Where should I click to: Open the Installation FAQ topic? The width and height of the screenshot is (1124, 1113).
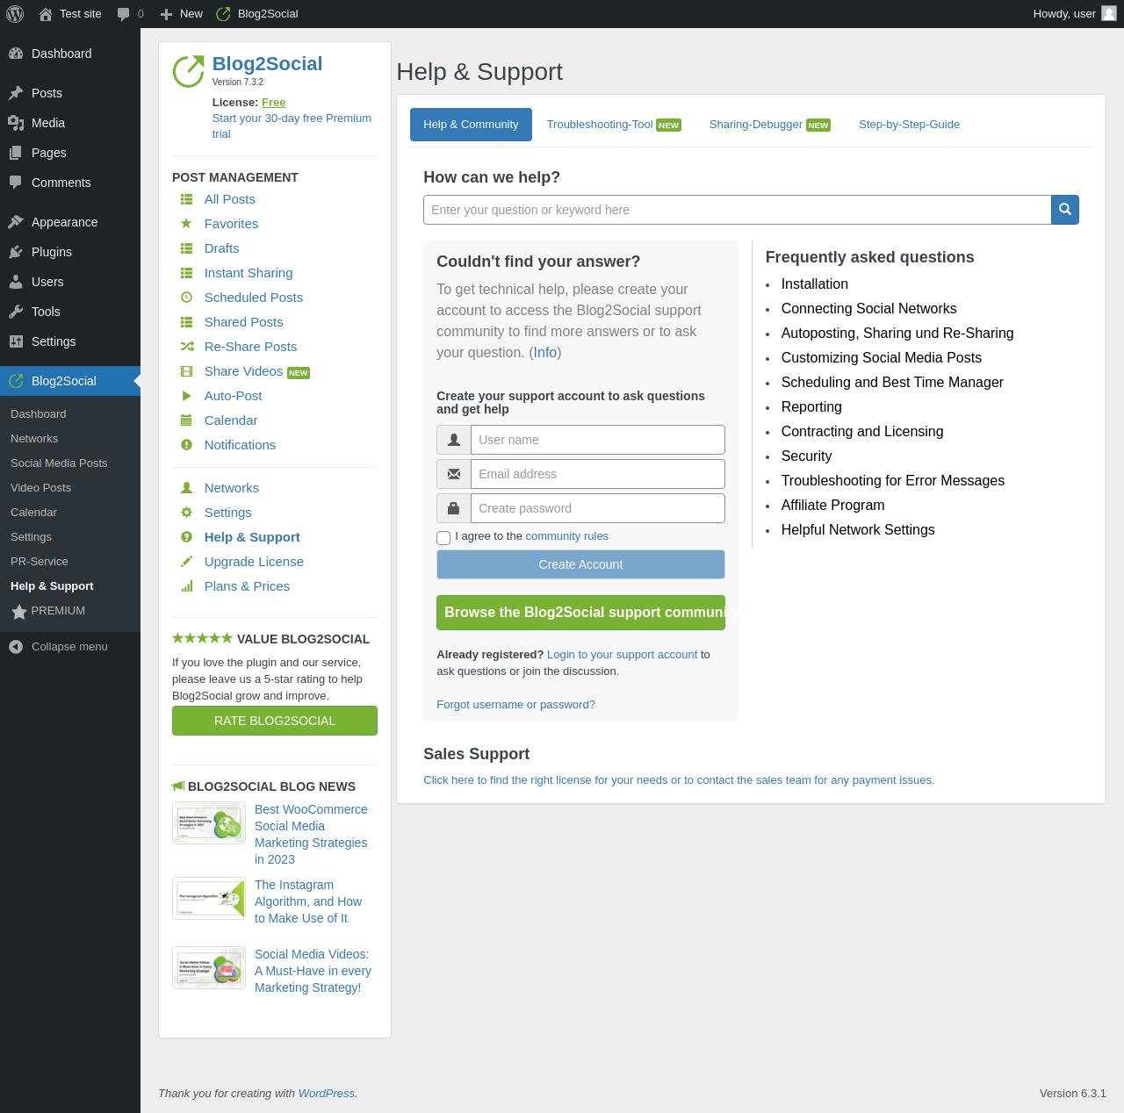point(815,284)
